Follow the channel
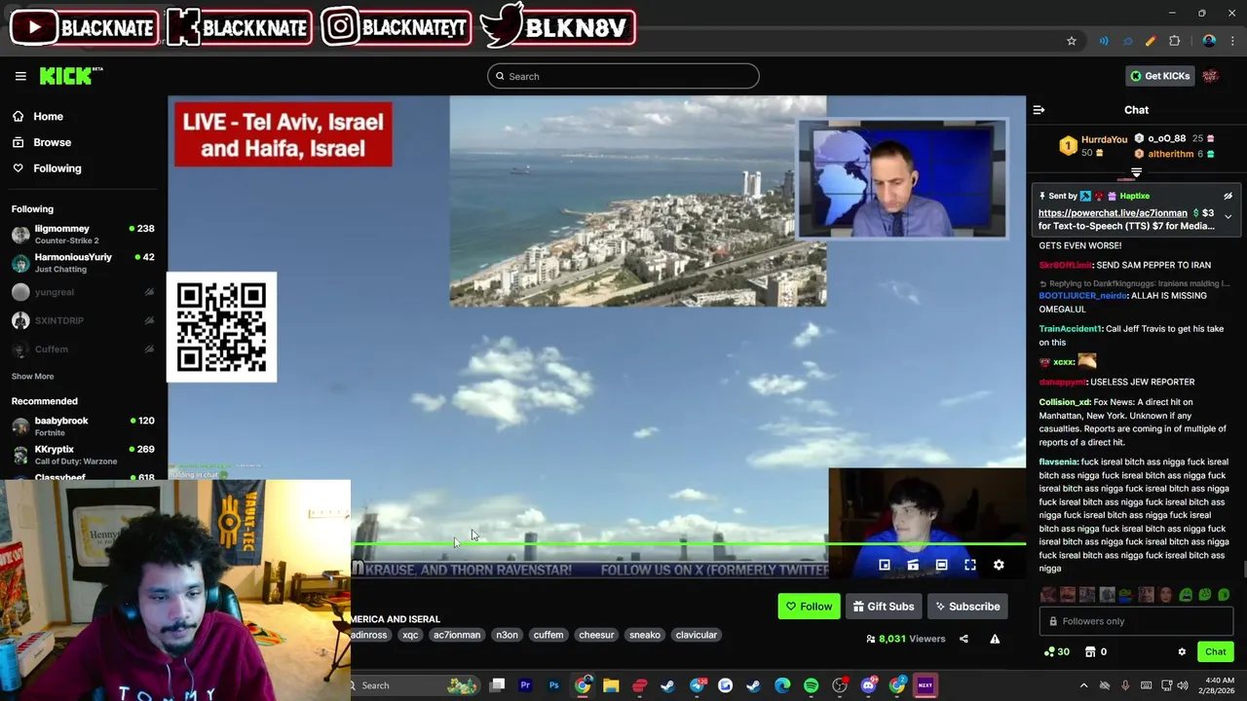This screenshot has height=701, width=1247. coord(809,607)
